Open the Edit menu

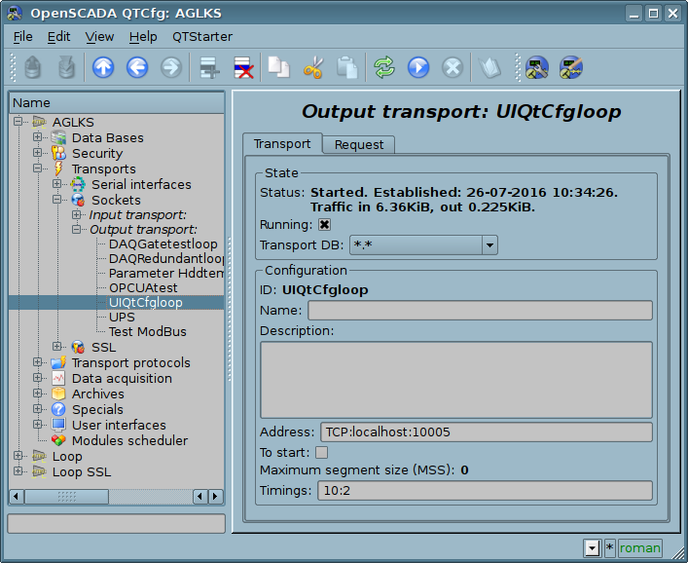coord(58,37)
